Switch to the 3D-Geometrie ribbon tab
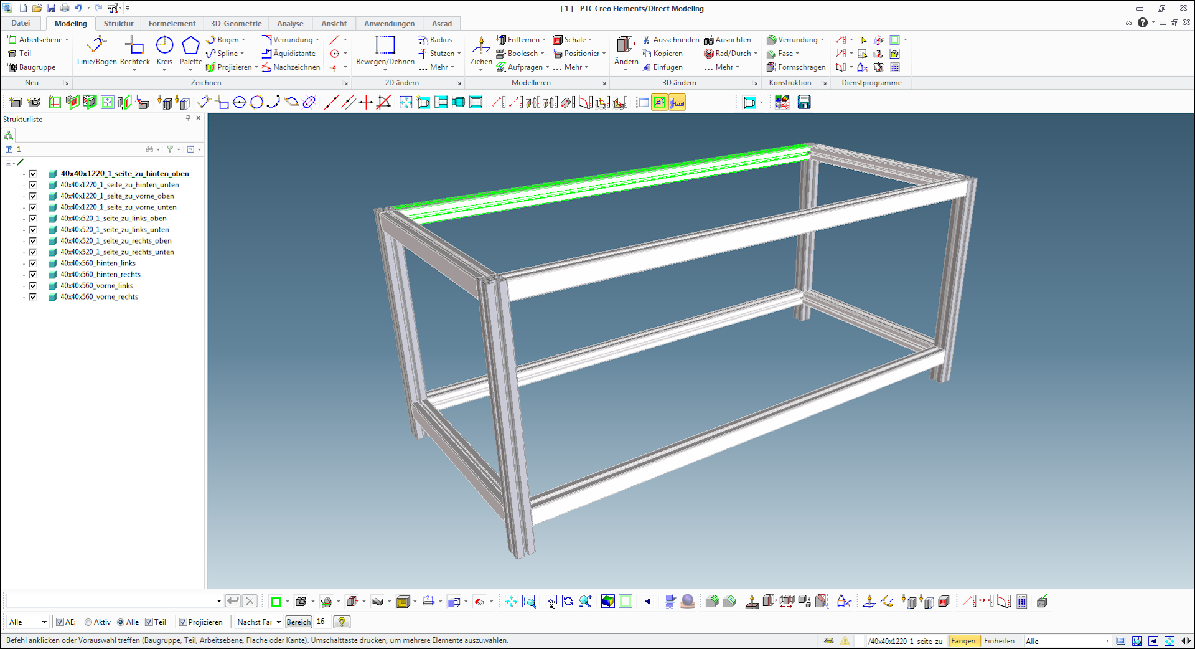Viewport: 1195px width, 649px height. (236, 24)
